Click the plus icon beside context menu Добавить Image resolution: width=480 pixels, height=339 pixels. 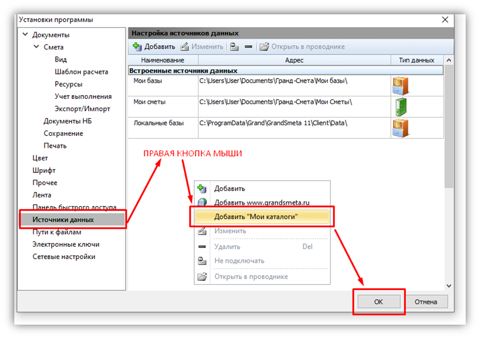[202, 188]
